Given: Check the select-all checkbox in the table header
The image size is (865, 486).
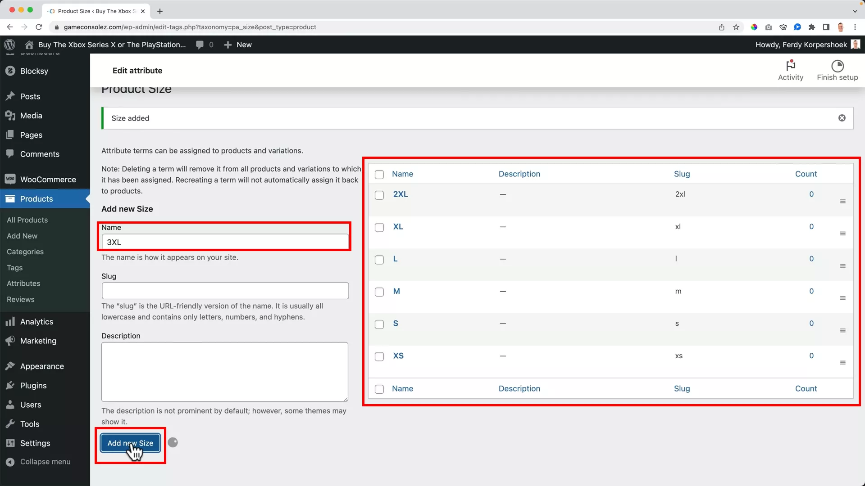Looking at the screenshot, I should 379,175.
